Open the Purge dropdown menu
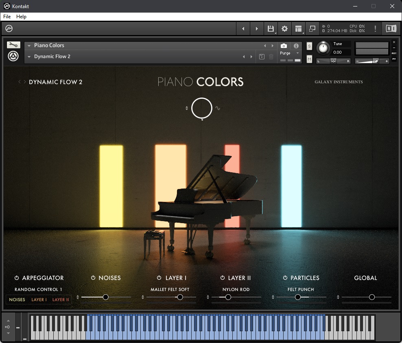This screenshot has height=343, width=402. click(x=289, y=53)
